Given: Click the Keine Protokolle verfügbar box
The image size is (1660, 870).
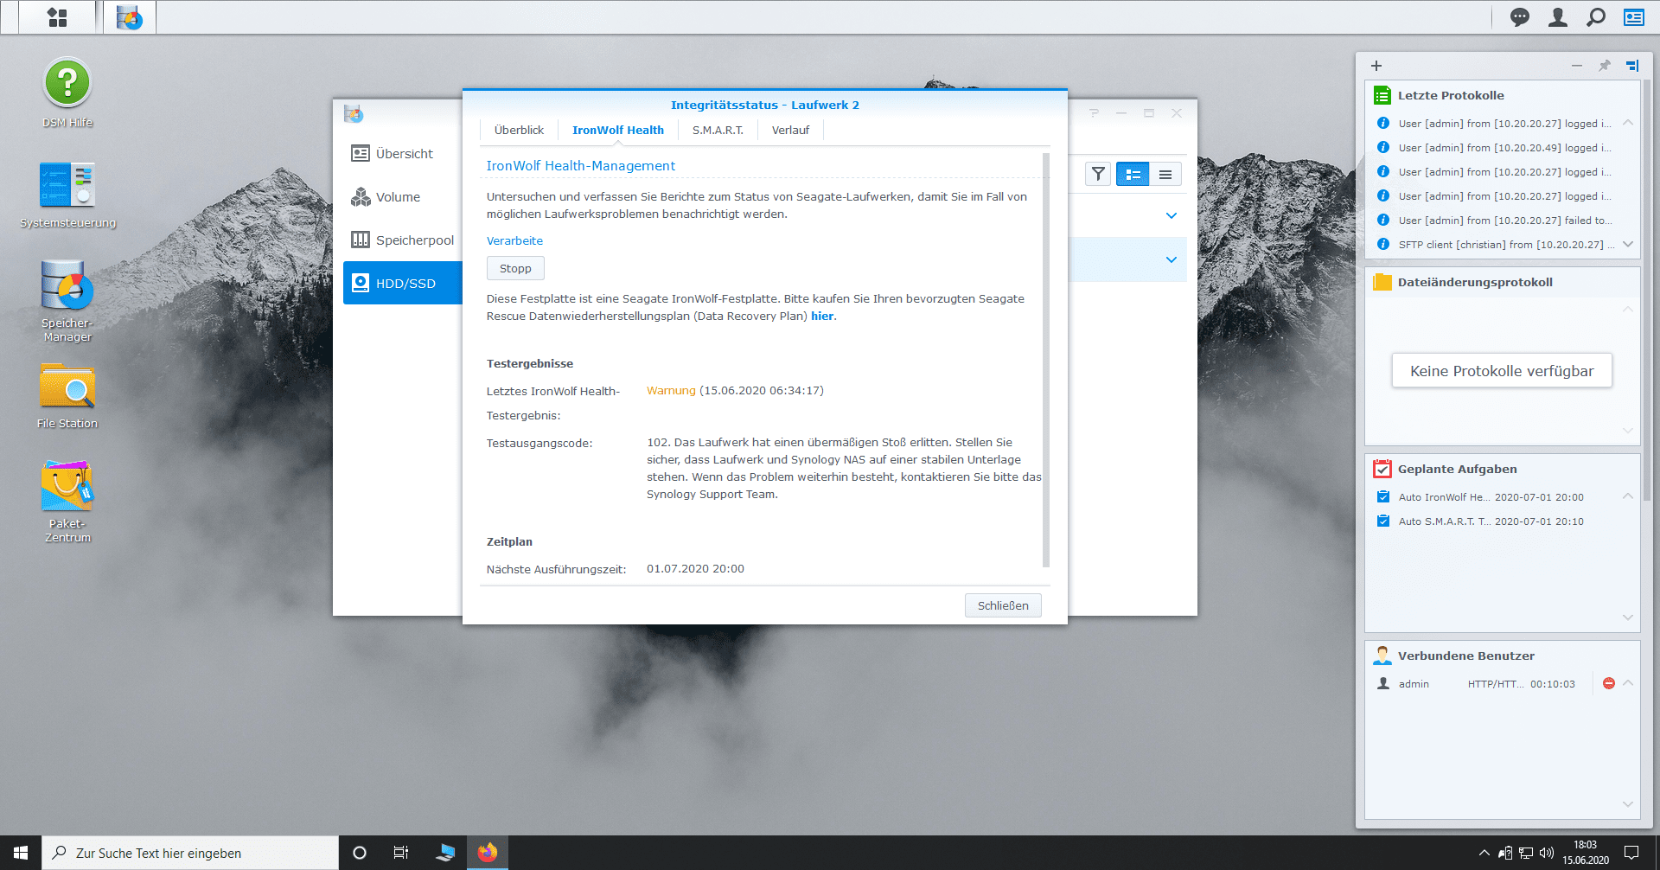Looking at the screenshot, I should click(1502, 370).
